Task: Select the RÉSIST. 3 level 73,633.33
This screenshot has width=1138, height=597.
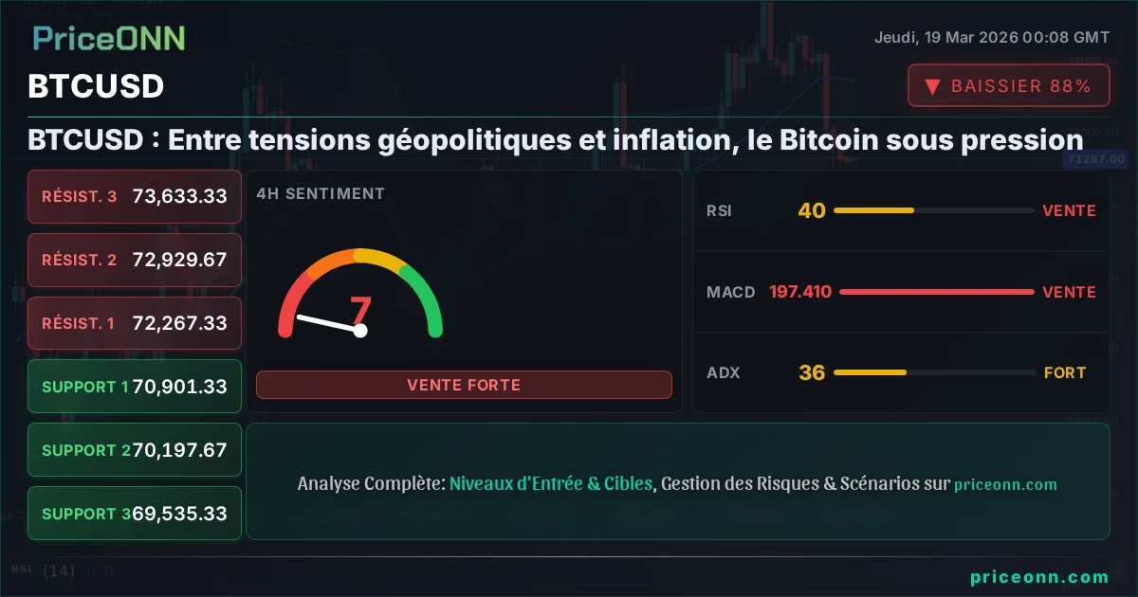Action: (135, 196)
